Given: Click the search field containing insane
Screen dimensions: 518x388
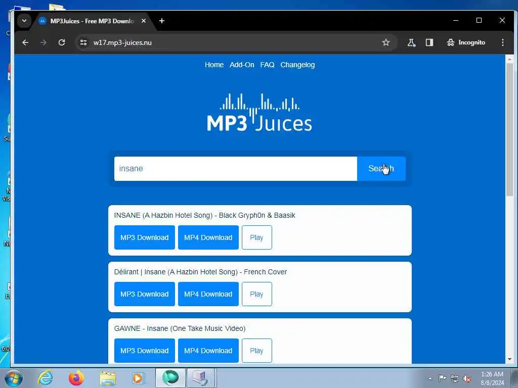Looking at the screenshot, I should (236, 169).
